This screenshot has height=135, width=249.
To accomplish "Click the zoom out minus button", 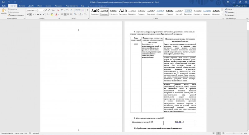I will (227, 133).
